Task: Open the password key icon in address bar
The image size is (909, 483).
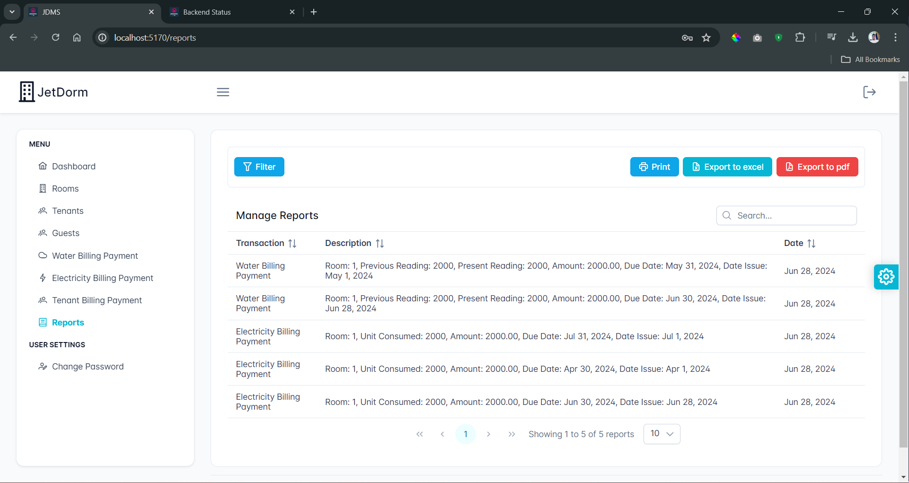Action: pos(687,38)
